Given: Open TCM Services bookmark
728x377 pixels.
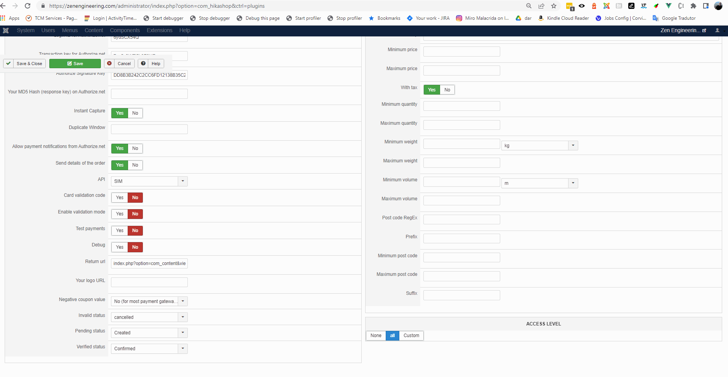Looking at the screenshot, I should (x=52, y=18).
